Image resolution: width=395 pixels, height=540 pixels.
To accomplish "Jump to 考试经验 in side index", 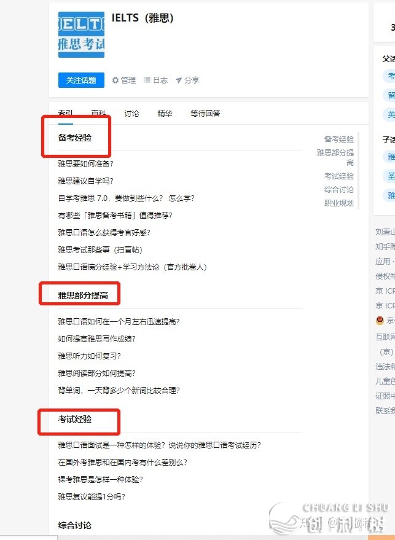I will click(339, 176).
